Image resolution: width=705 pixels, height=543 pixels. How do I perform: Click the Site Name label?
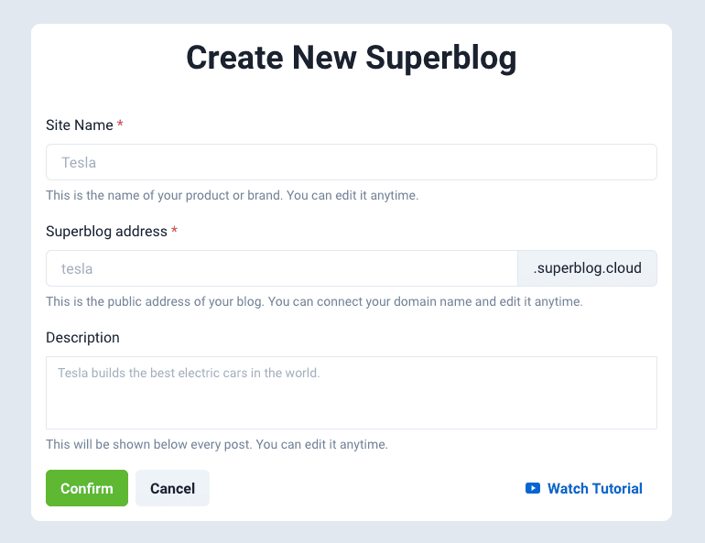click(80, 125)
